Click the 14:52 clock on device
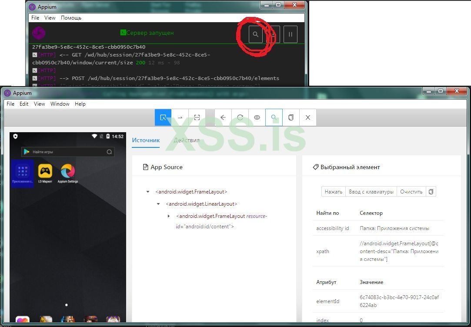The width and height of the screenshot is (471, 327). 117,137
